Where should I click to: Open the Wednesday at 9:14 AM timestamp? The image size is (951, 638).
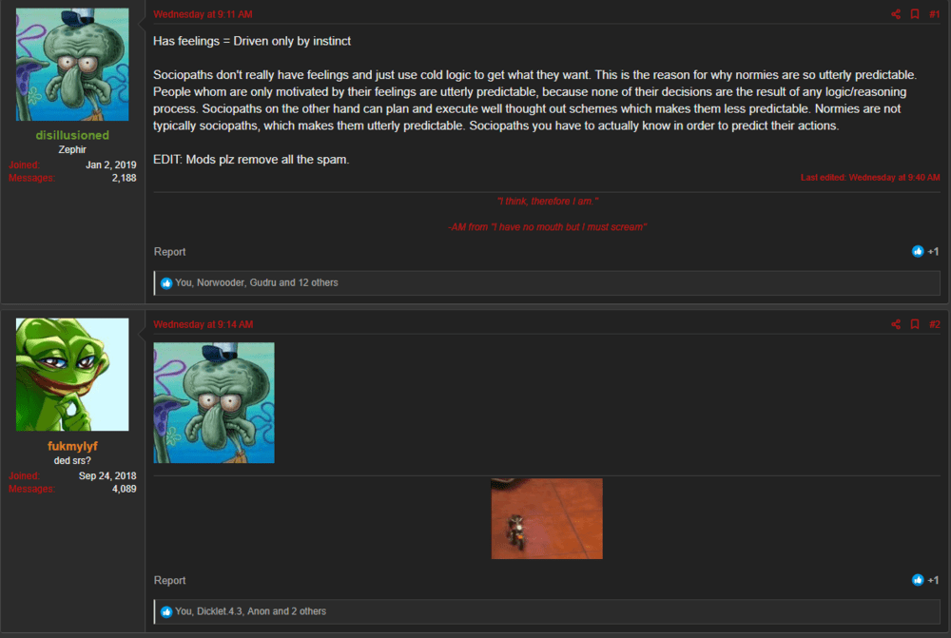click(x=203, y=324)
